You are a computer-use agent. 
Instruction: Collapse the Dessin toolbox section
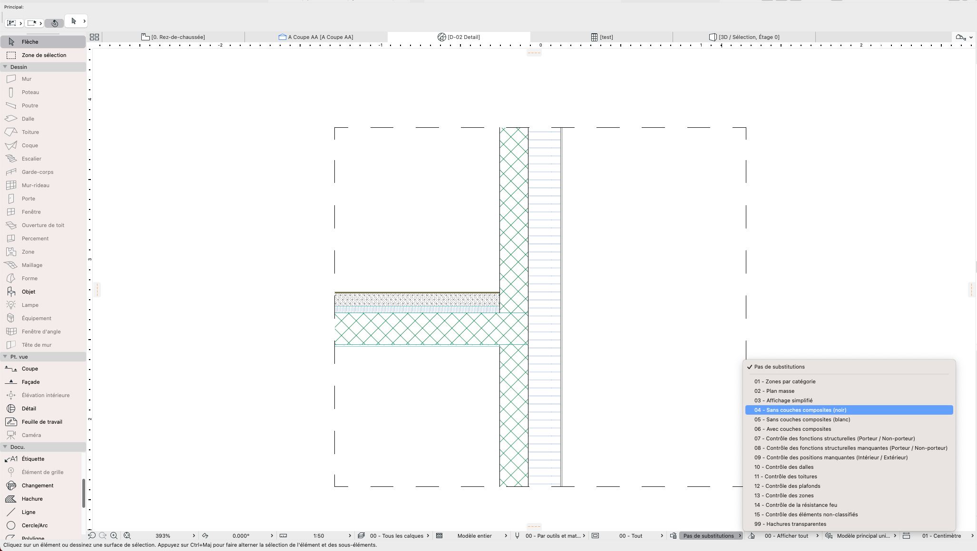coord(5,67)
